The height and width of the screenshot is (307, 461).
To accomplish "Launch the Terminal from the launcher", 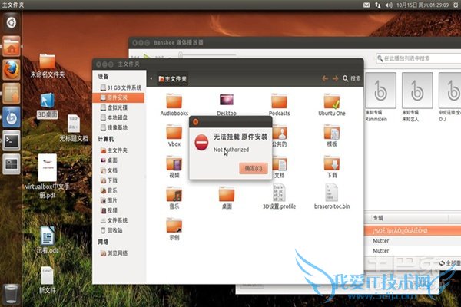I will point(12,140).
